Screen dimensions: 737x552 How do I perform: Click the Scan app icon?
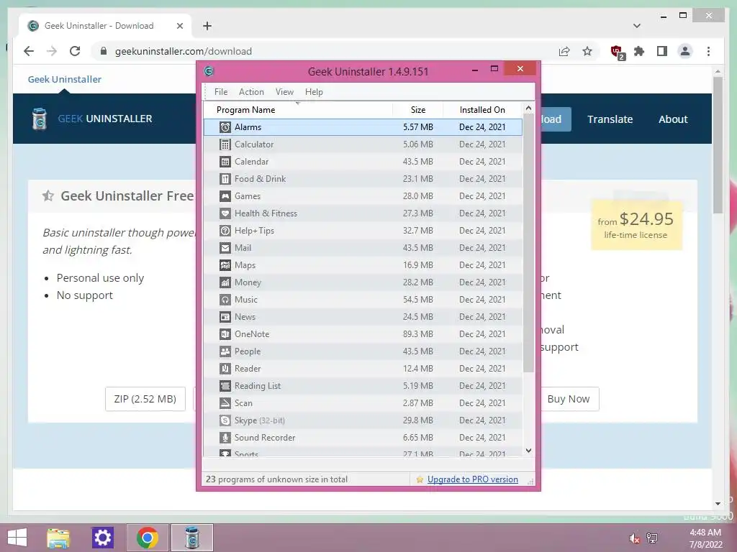click(225, 403)
